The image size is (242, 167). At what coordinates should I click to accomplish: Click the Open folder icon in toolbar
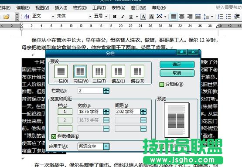[7, 17]
